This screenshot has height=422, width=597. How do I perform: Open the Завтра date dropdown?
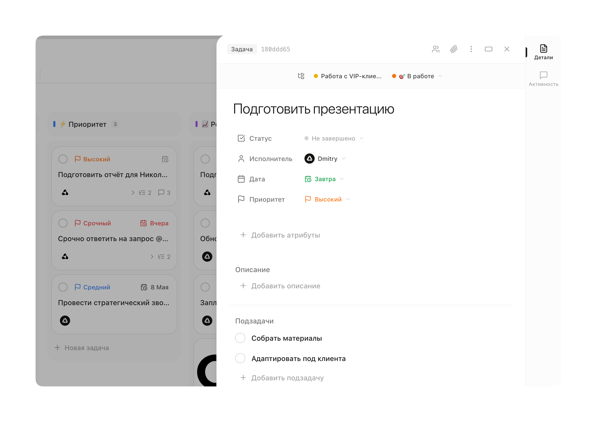pos(324,179)
